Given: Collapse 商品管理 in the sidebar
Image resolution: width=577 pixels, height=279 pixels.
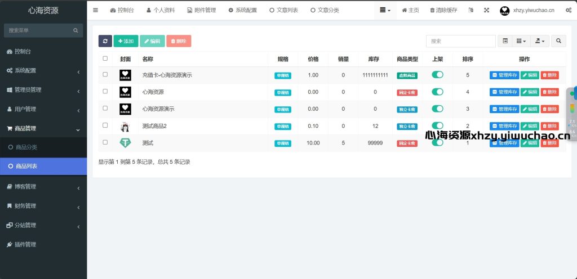Looking at the screenshot, I should pyautogui.click(x=43, y=128).
